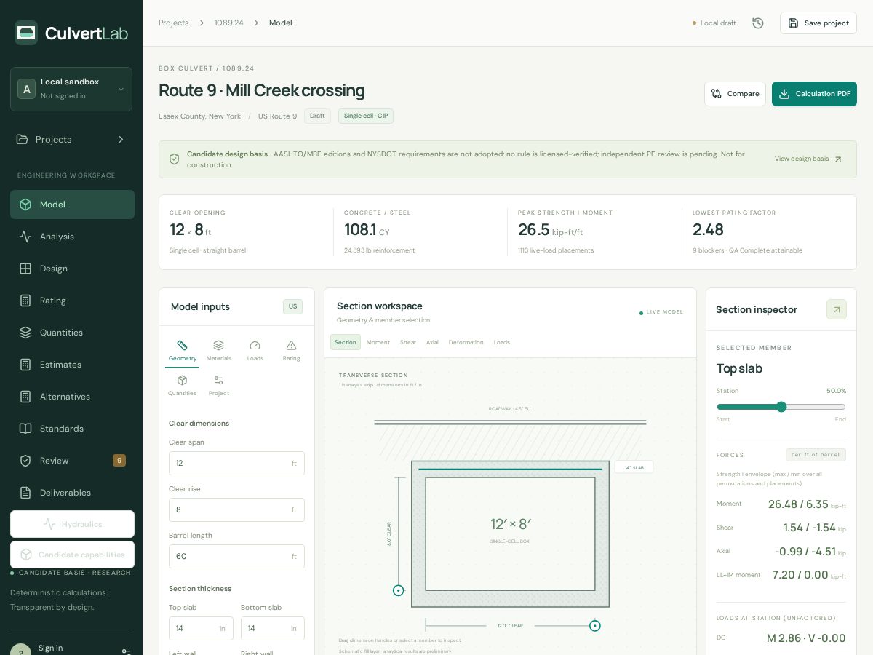Screen dimensions: 873x655
Task: Open the Review section
Action: [x=72, y=461]
